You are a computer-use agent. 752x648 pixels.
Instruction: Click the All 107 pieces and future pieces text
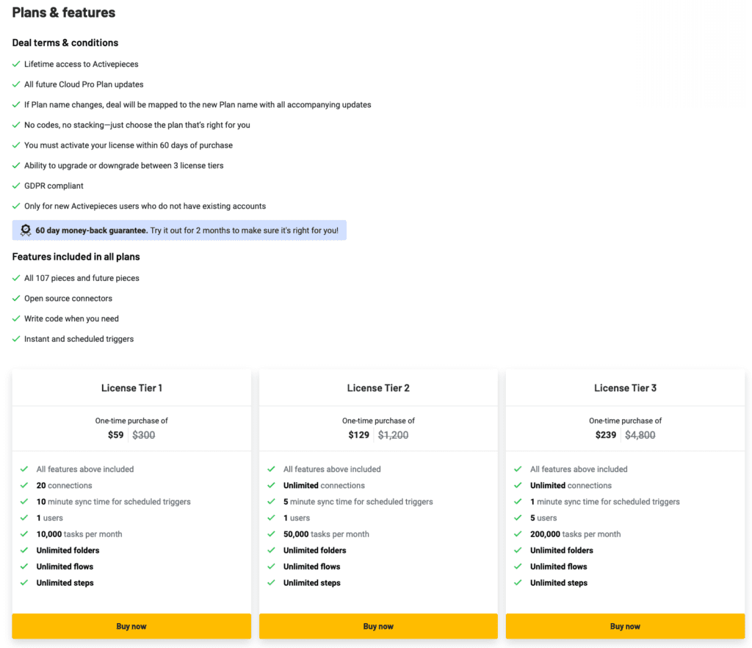[x=82, y=278]
